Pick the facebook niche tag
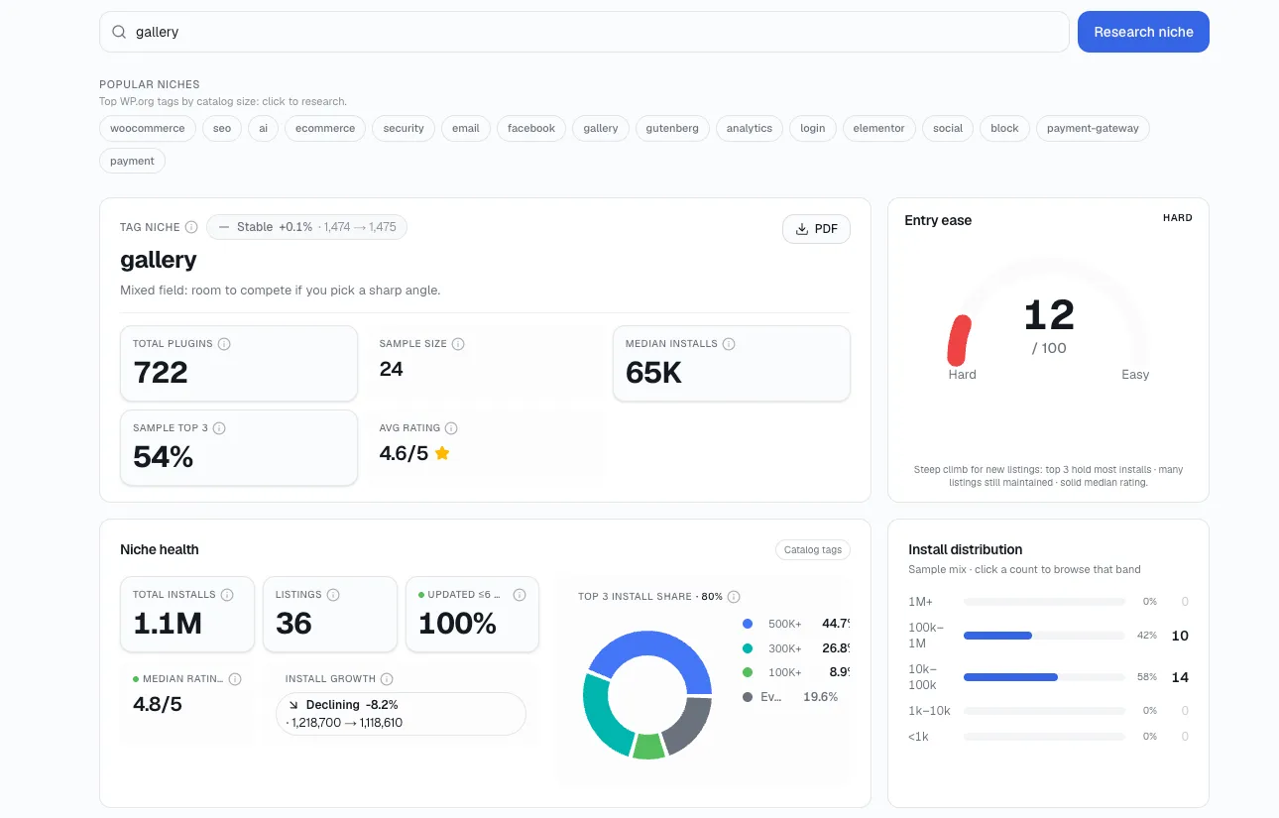 (531, 128)
